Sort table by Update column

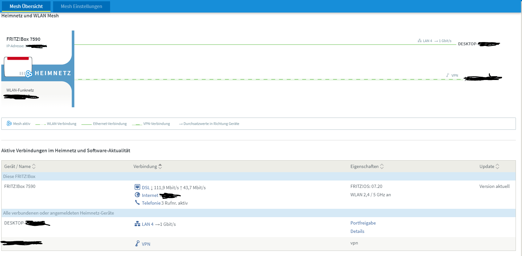coord(489,166)
